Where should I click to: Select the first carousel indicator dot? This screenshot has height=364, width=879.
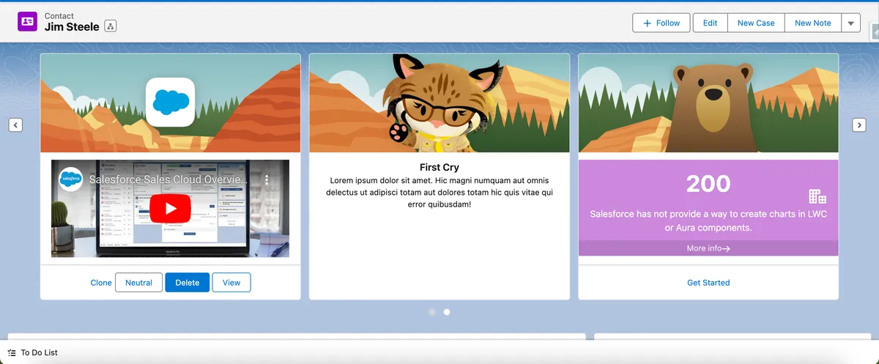432,312
